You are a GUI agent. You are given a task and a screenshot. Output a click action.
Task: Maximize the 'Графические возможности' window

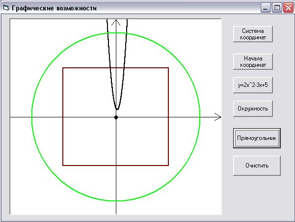pyautogui.click(x=277, y=8)
